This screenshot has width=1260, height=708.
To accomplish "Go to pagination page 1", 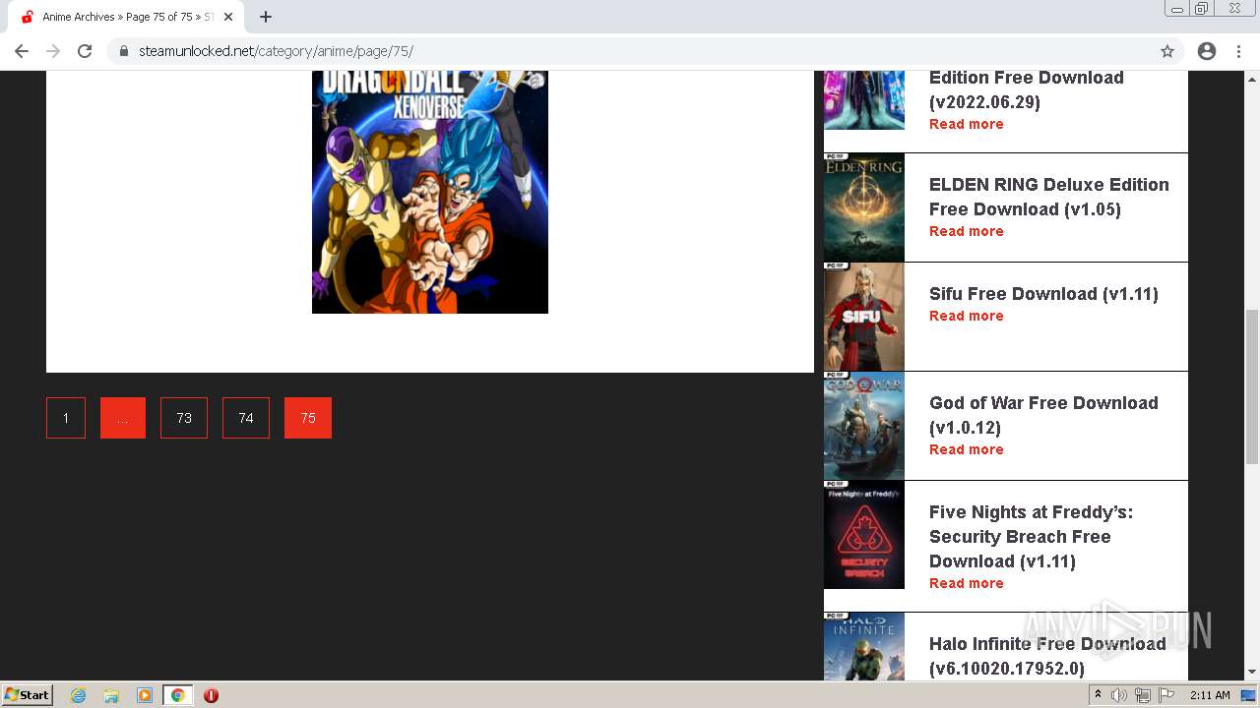I will (66, 418).
